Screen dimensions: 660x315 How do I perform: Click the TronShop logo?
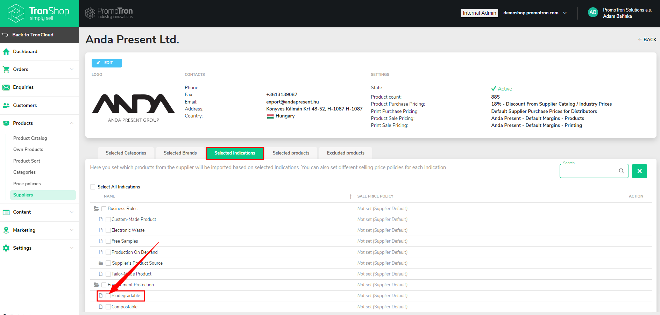[38, 13]
